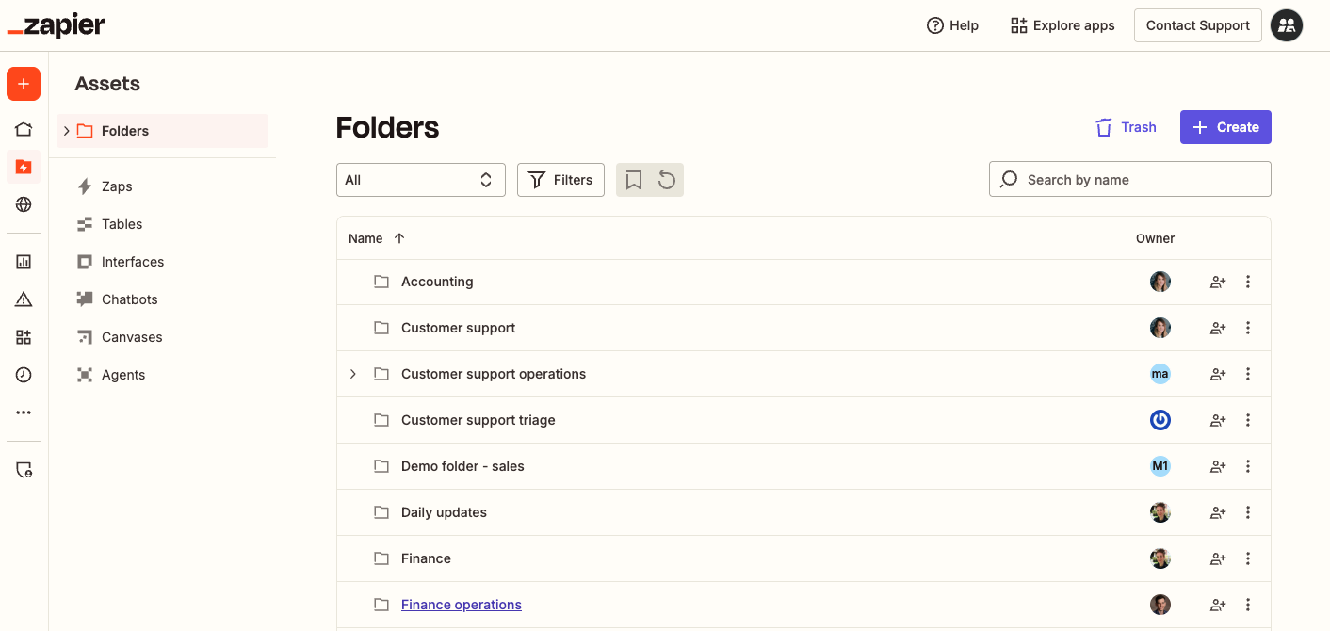1330x631 pixels.
Task: Open three-dot menu for Finance folder
Action: [x=1248, y=558]
